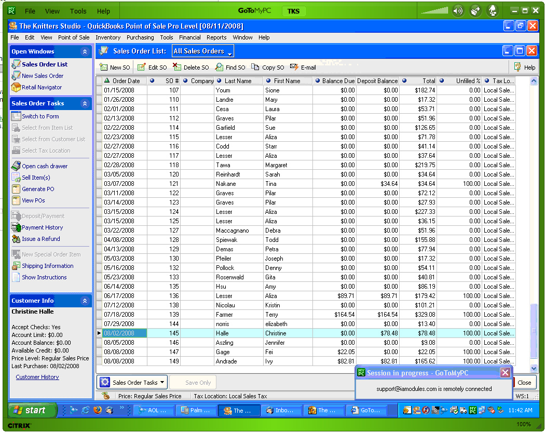Open the Inventory menu
Image resolution: width=545 pixels, height=433 pixels.
click(108, 37)
